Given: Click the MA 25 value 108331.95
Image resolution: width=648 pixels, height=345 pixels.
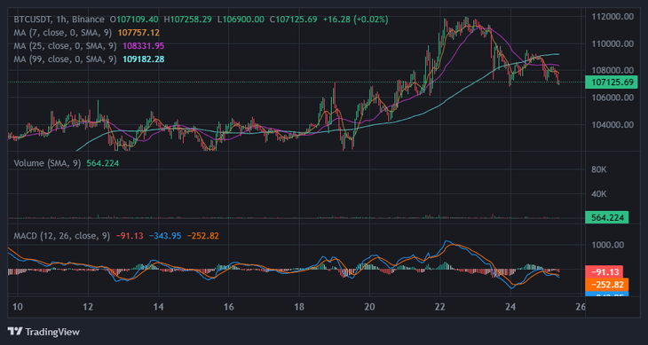Looking at the screenshot, I should click(144, 46).
